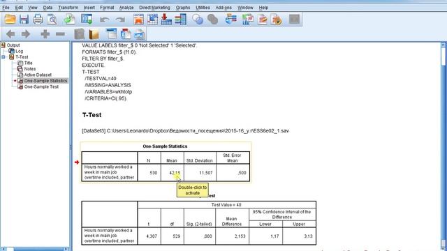Click the gray square designate window icon

(x=294, y=20)
